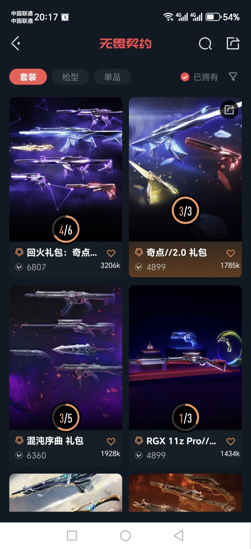The width and height of the screenshot is (251, 549).
Task: Tap the share icon in top bar
Action: click(x=233, y=43)
